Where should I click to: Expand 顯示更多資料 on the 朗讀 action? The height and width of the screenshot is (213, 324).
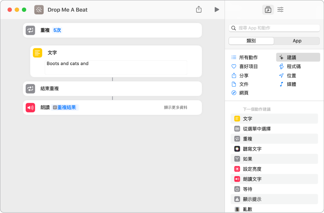(x=176, y=108)
